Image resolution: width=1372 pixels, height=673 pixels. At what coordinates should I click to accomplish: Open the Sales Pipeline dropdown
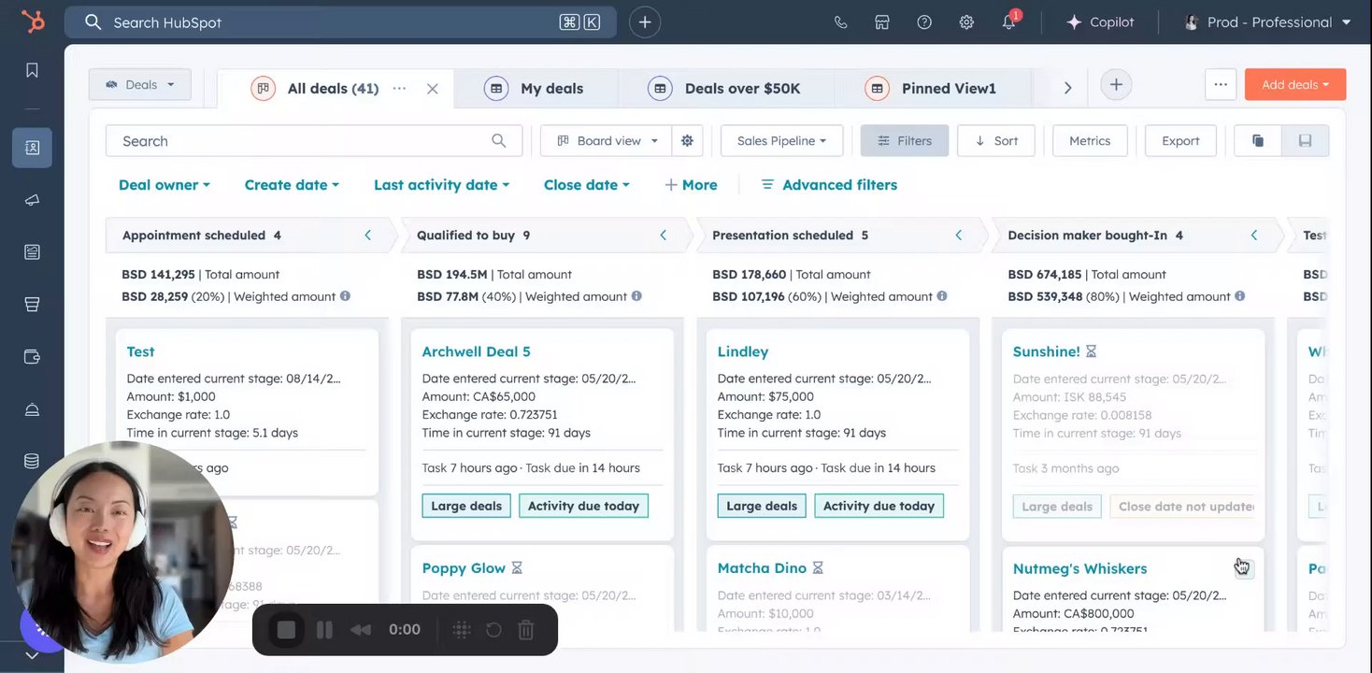(781, 141)
